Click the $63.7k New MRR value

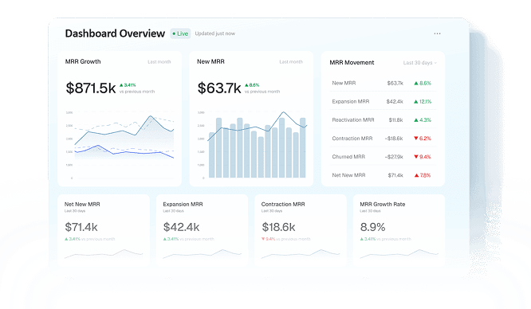pyautogui.click(x=219, y=88)
